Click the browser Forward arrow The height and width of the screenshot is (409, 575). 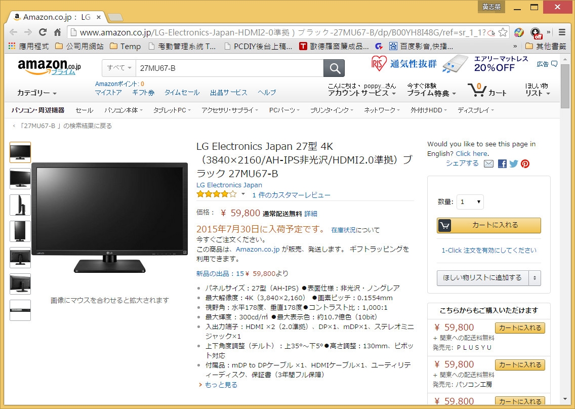pos(28,32)
